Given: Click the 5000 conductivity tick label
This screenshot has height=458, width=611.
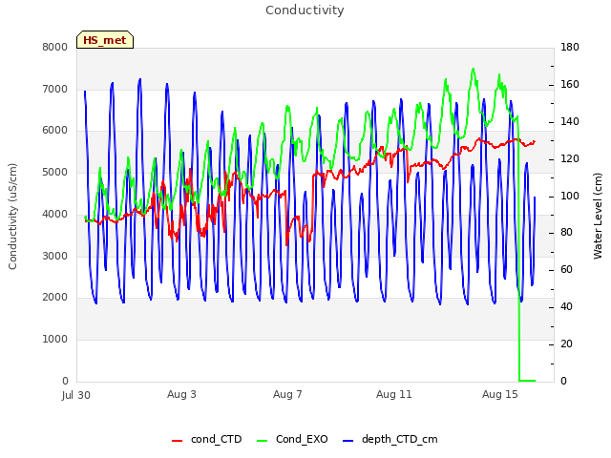Looking at the screenshot, I should coord(55,172).
